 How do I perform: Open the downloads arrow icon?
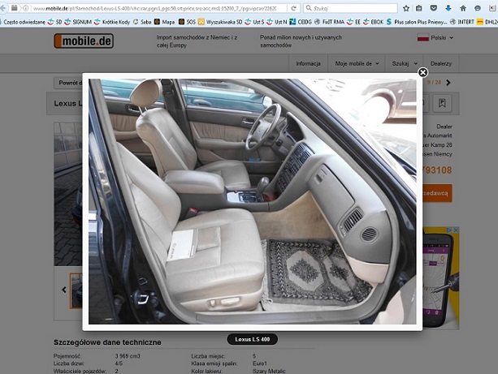click(448, 8)
